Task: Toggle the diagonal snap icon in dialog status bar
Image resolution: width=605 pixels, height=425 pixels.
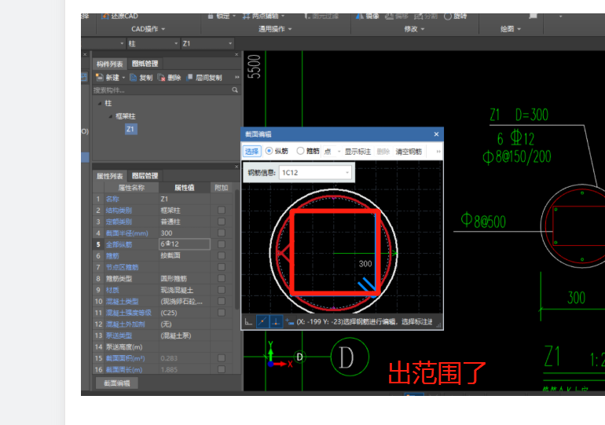Action: click(262, 321)
